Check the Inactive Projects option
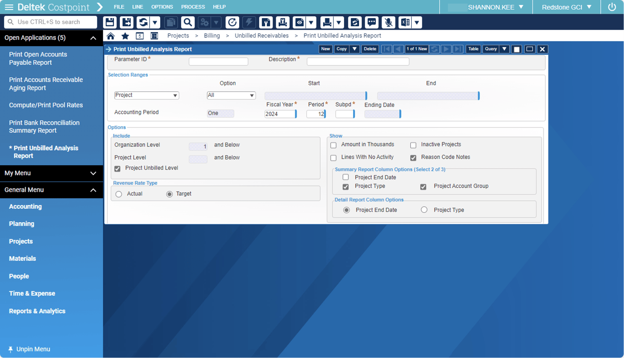Image resolution: width=624 pixels, height=358 pixels. pos(413,145)
